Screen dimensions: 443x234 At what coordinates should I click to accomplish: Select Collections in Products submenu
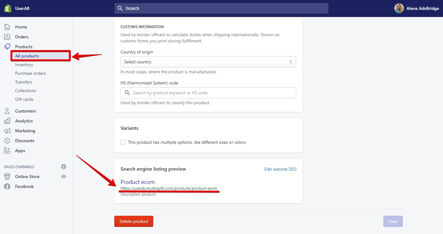coord(26,91)
